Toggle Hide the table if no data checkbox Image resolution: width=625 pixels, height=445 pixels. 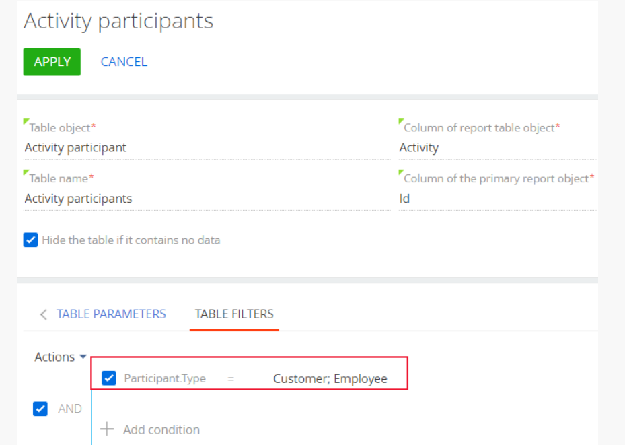pos(31,240)
